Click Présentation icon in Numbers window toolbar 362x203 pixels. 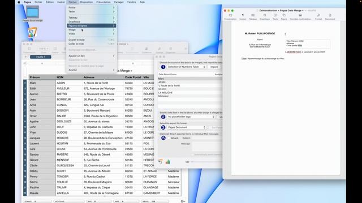(x=29, y=49)
